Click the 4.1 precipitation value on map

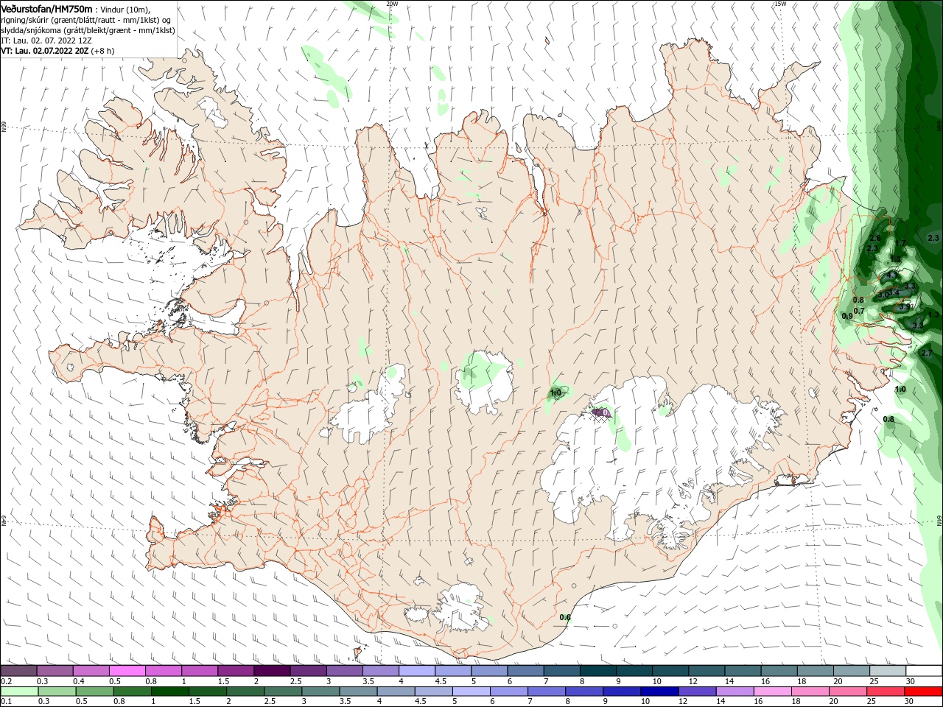[x=892, y=275]
